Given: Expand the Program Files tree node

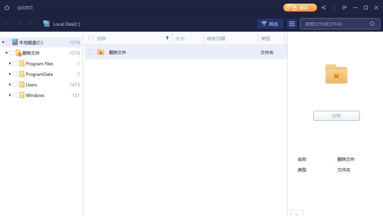Looking at the screenshot, I should click(x=10, y=63).
